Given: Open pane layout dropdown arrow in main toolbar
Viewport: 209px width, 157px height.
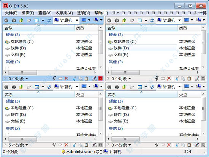Looking at the screenshot, I should click(x=118, y=13).
